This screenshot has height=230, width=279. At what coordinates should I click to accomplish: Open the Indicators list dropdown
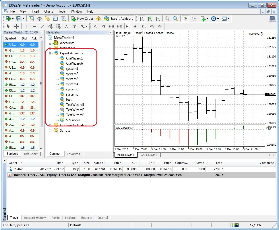pos(208,19)
